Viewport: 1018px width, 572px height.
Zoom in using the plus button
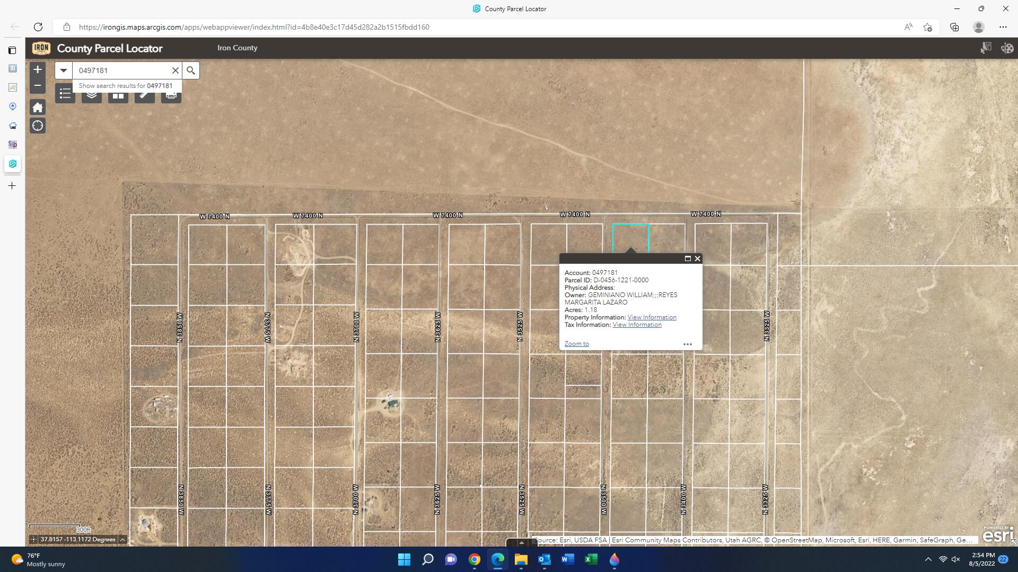pyautogui.click(x=38, y=69)
